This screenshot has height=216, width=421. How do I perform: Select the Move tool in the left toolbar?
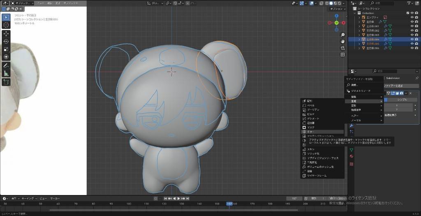click(x=6, y=34)
